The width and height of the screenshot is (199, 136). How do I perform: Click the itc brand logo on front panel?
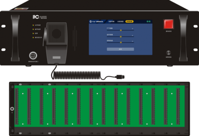pyautogui.click(x=36, y=17)
